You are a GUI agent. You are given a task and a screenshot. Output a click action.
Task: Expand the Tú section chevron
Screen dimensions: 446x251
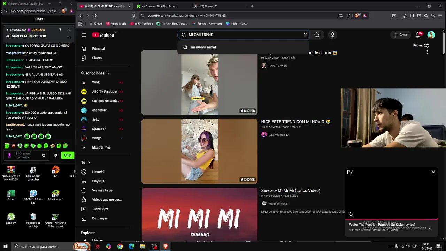click(89, 163)
